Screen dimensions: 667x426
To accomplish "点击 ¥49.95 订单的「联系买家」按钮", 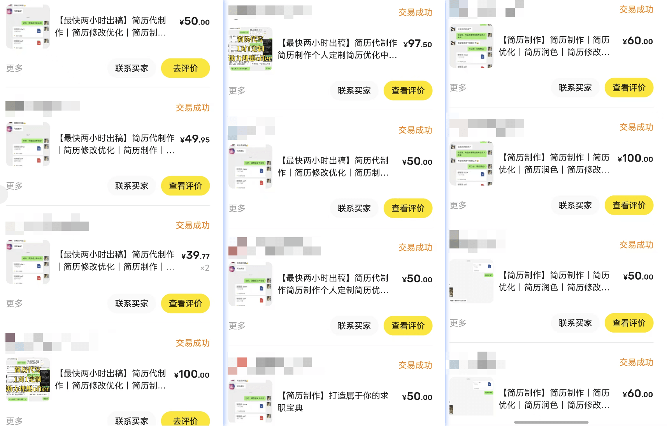I will click(132, 186).
